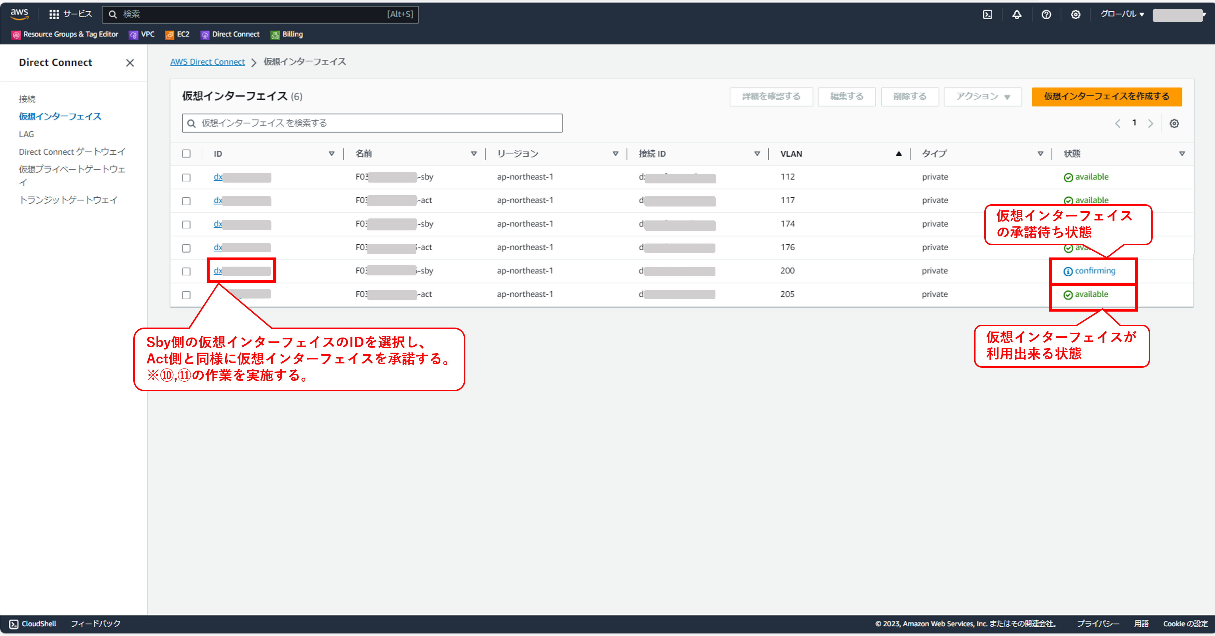Viewport: 1215px width, 636px height.
Task: Open the account settings gear icon
Action: [1076, 14]
